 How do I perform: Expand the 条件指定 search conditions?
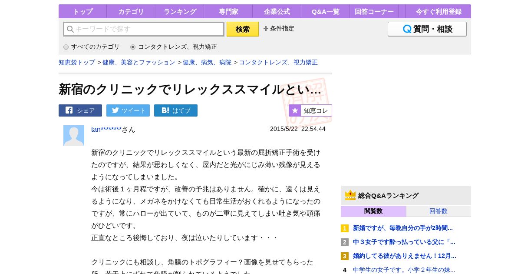click(279, 29)
